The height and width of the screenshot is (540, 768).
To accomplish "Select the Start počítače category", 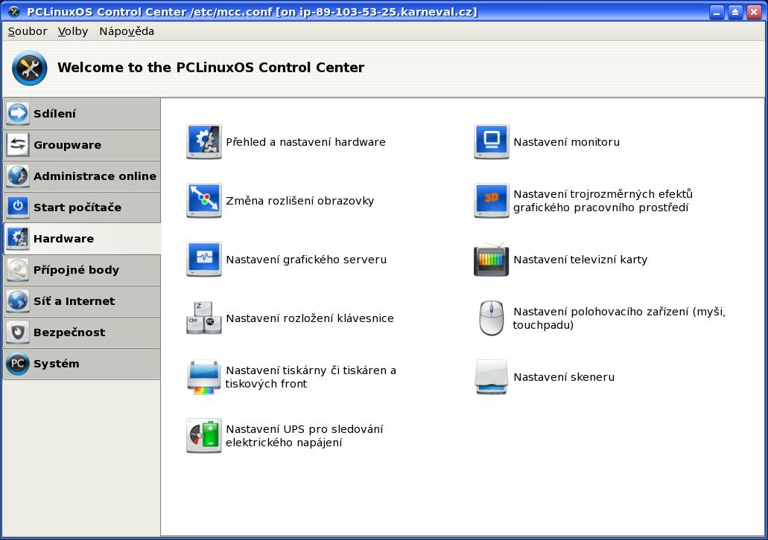I will point(82,208).
